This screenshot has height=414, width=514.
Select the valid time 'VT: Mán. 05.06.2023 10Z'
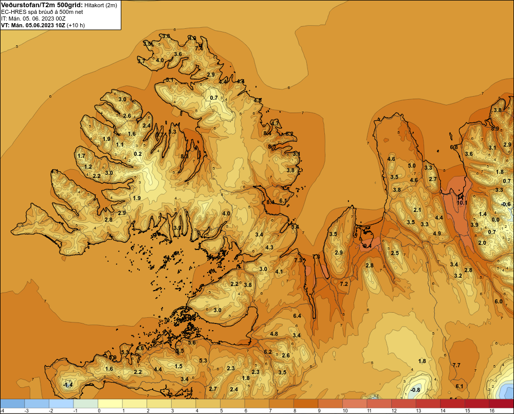click(x=33, y=25)
